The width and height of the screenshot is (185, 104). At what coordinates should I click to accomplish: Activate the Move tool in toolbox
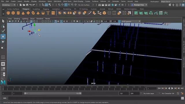coord(3,36)
